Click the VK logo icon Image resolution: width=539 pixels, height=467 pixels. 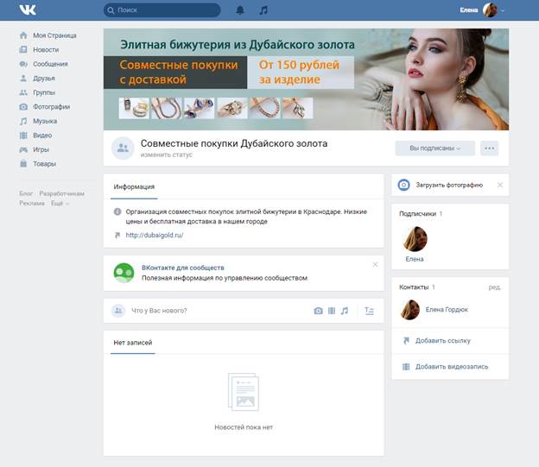(29, 10)
